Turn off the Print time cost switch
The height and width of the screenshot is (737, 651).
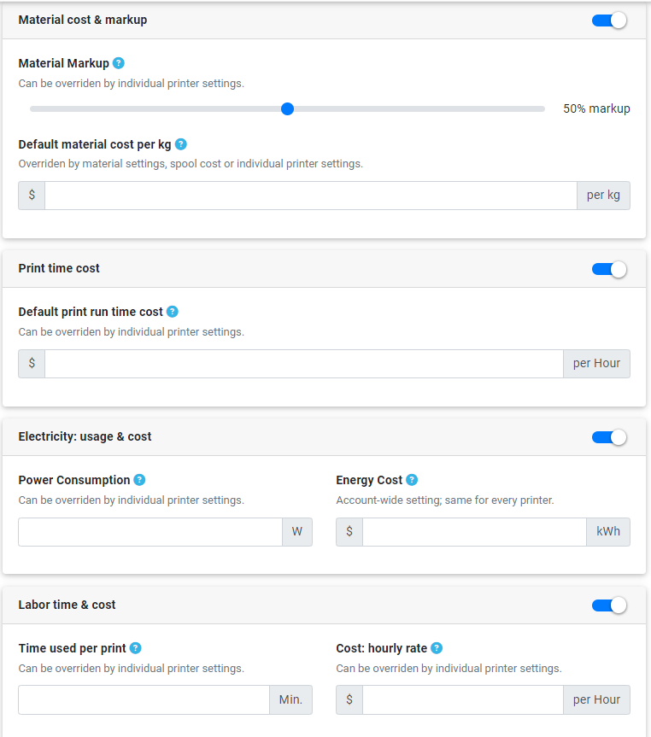(x=609, y=269)
